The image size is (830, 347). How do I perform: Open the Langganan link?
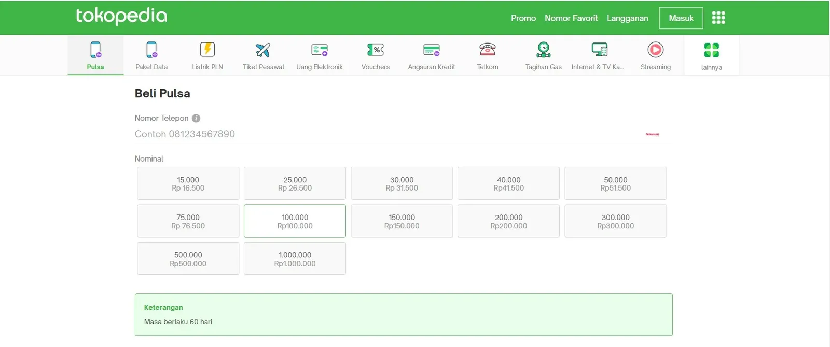pos(628,18)
